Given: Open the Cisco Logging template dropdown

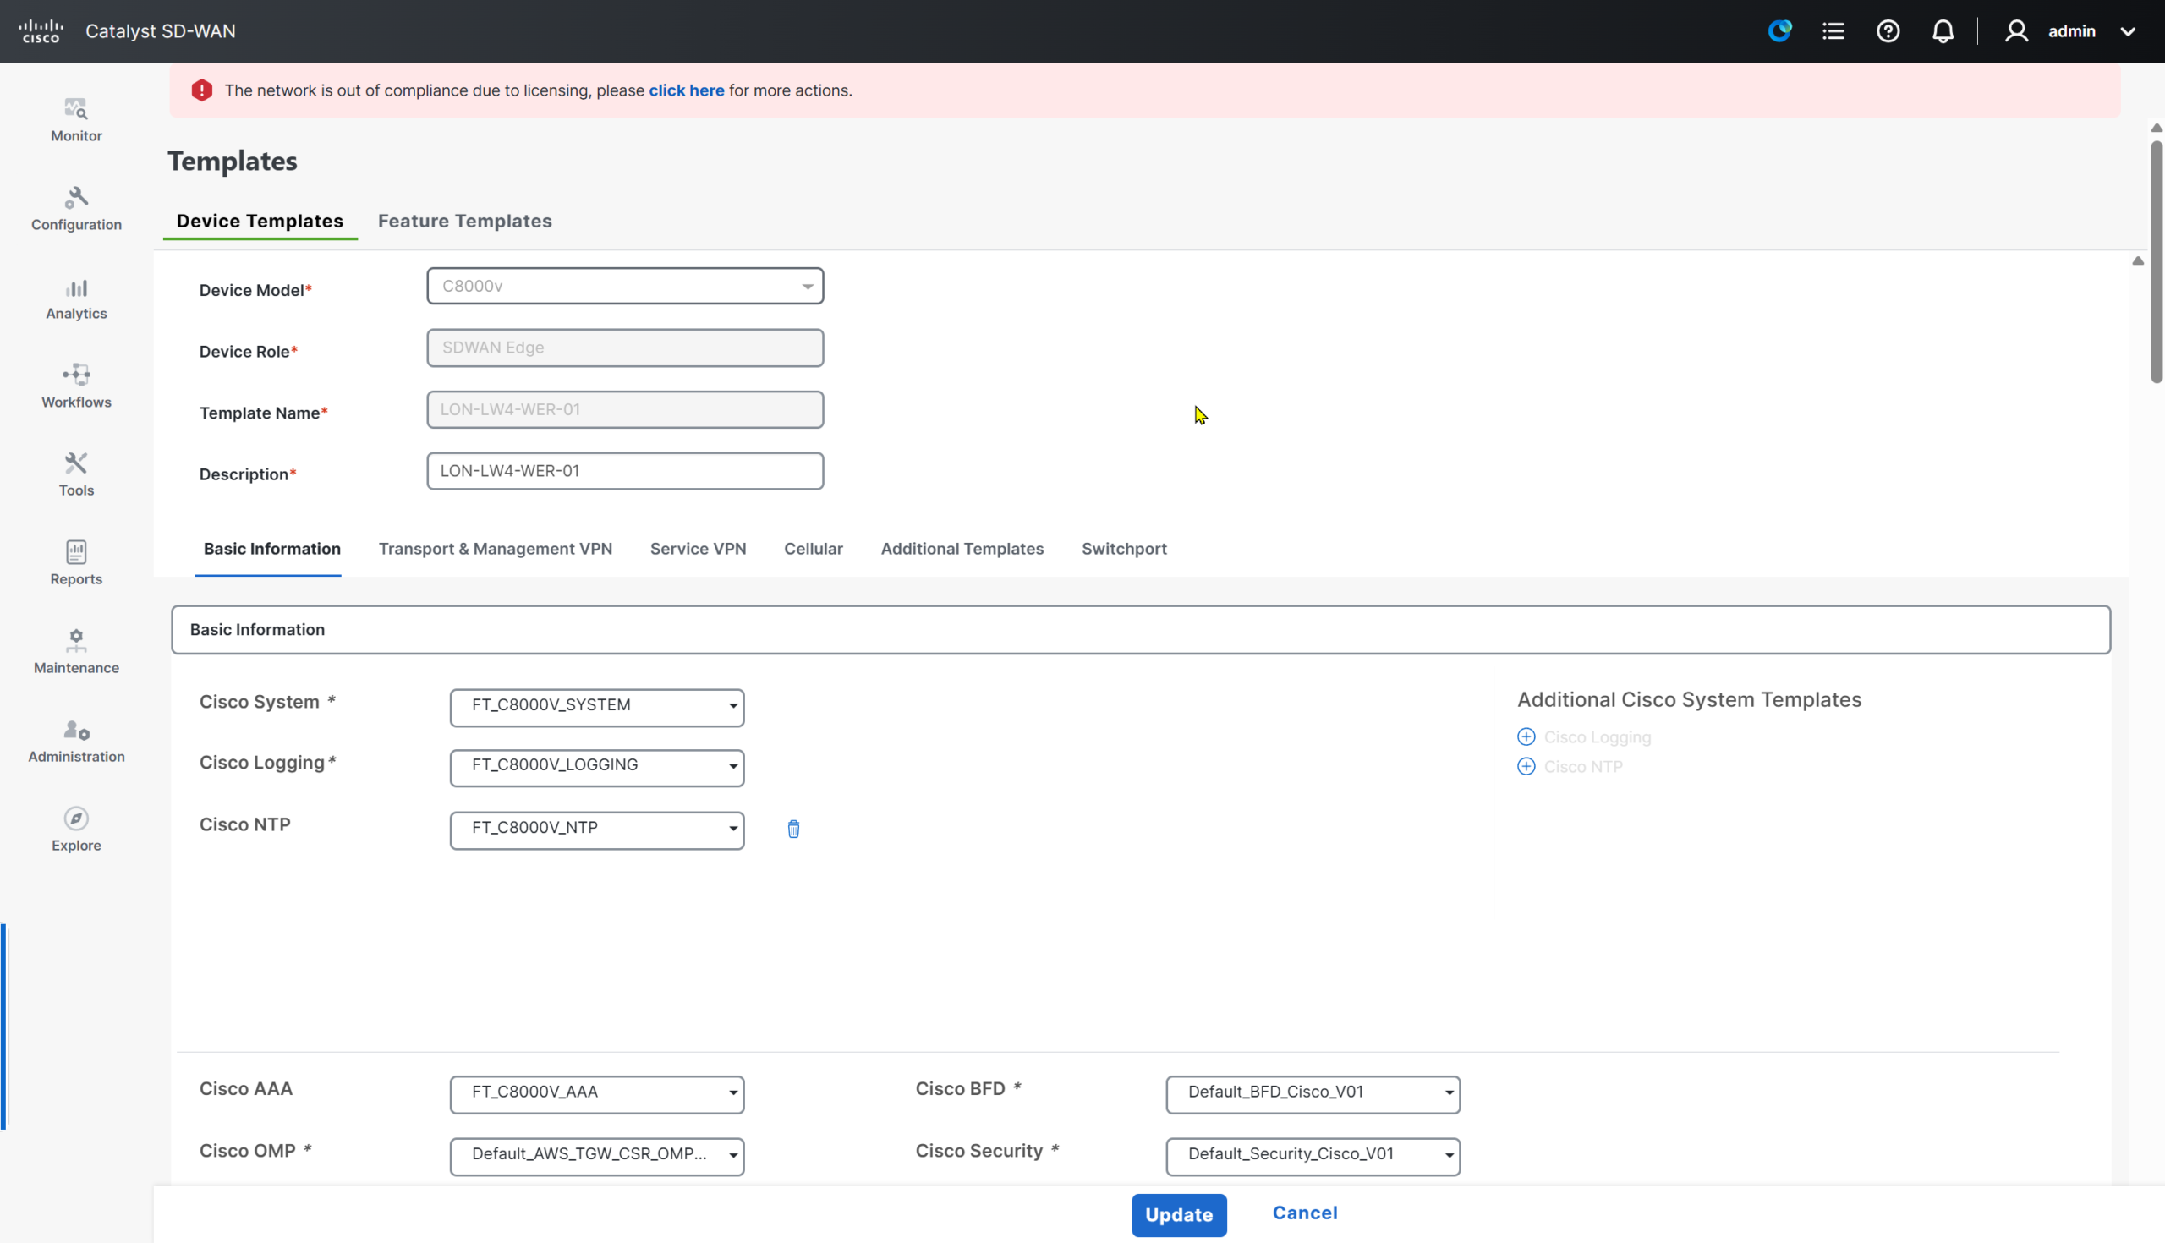Looking at the screenshot, I should pos(597,767).
